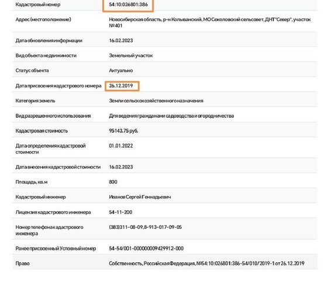Click the date 01.01.2022
Screen dimensions: 331x281
pyautogui.click(x=121, y=146)
